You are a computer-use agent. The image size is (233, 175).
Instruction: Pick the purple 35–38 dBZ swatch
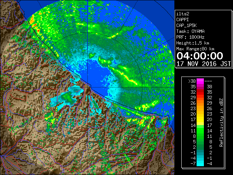click(x=200, y=87)
